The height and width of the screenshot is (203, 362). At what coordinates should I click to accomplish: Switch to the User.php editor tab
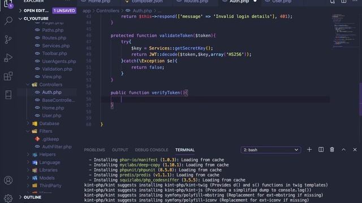coord(282,1)
